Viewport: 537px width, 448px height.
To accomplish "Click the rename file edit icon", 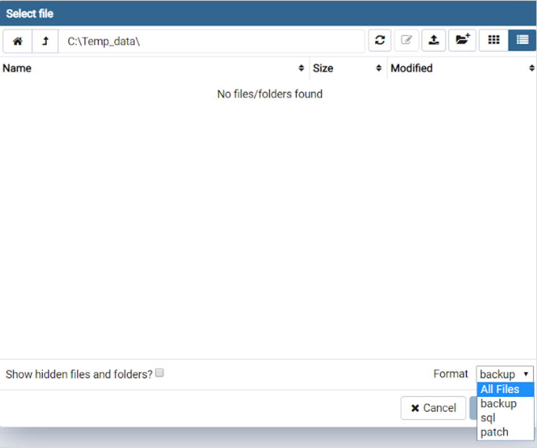I will click(407, 40).
